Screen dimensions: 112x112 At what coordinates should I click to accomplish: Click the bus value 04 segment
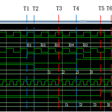point(72,45)
